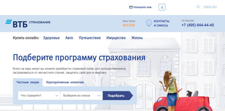Open Авто online purchase section

tap(69, 38)
